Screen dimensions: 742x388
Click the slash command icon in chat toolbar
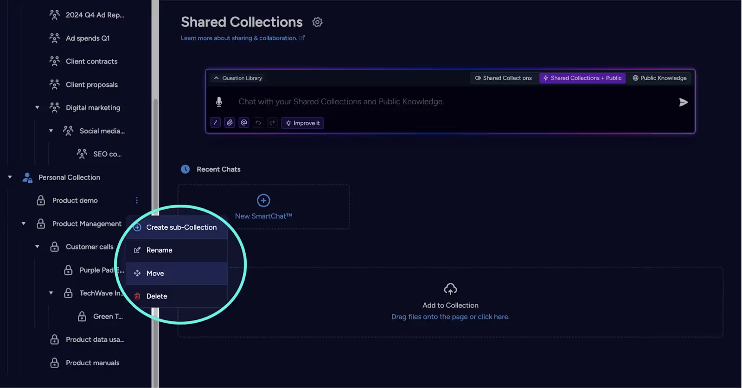(215, 123)
